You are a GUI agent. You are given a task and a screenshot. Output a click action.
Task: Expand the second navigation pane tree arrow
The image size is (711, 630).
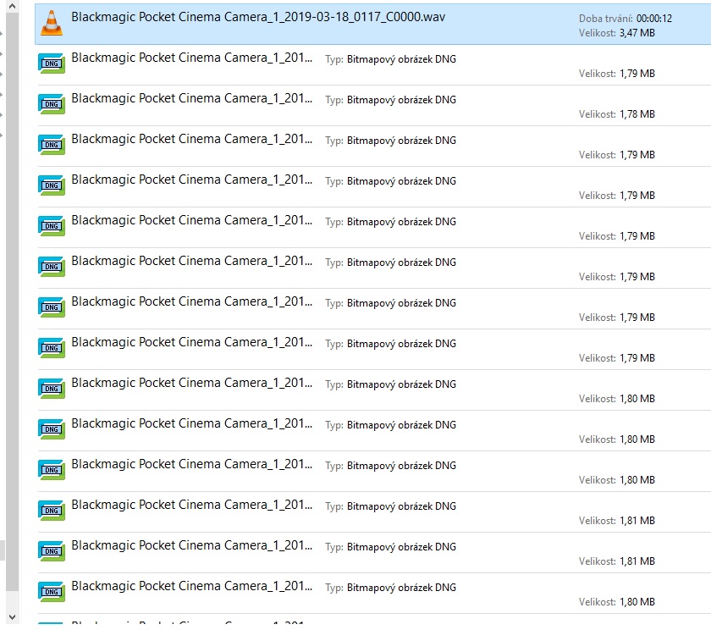coord(2,54)
